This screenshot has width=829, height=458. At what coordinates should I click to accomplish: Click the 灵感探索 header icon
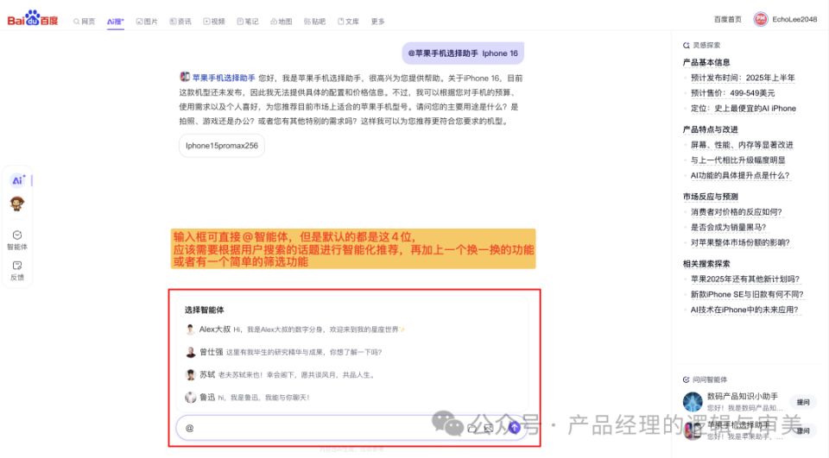tap(687, 46)
